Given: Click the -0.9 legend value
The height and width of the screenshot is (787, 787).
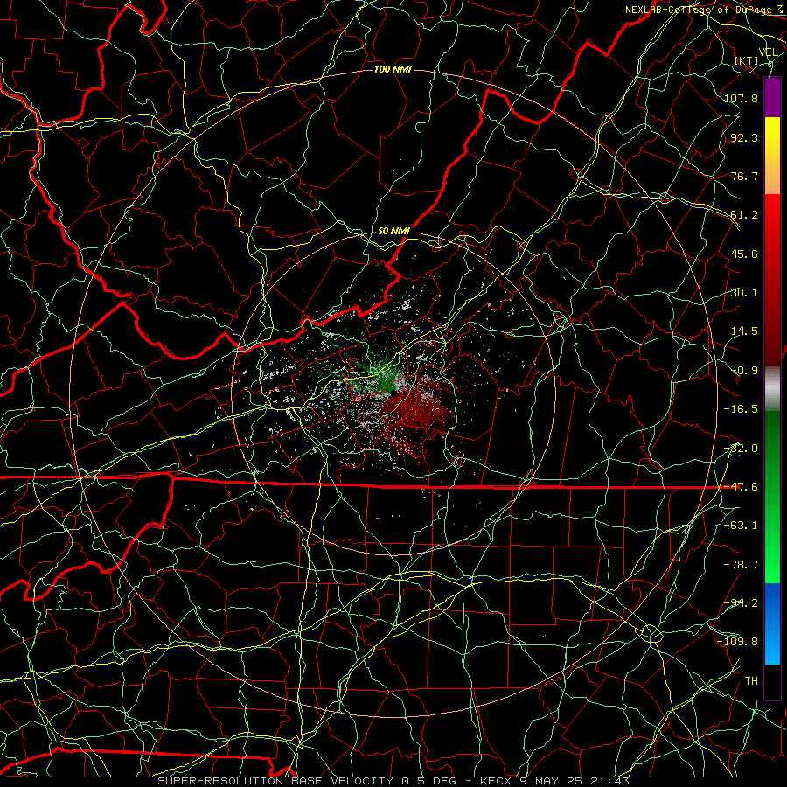Looking at the screenshot, I should [x=744, y=371].
